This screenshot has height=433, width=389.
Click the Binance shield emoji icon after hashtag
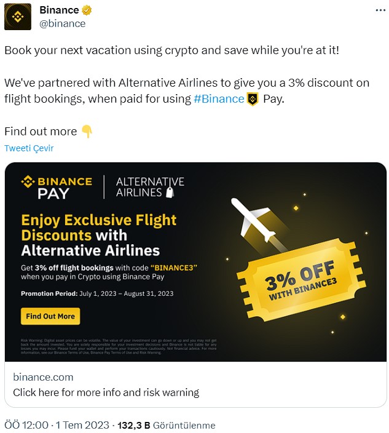click(x=253, y=99)
